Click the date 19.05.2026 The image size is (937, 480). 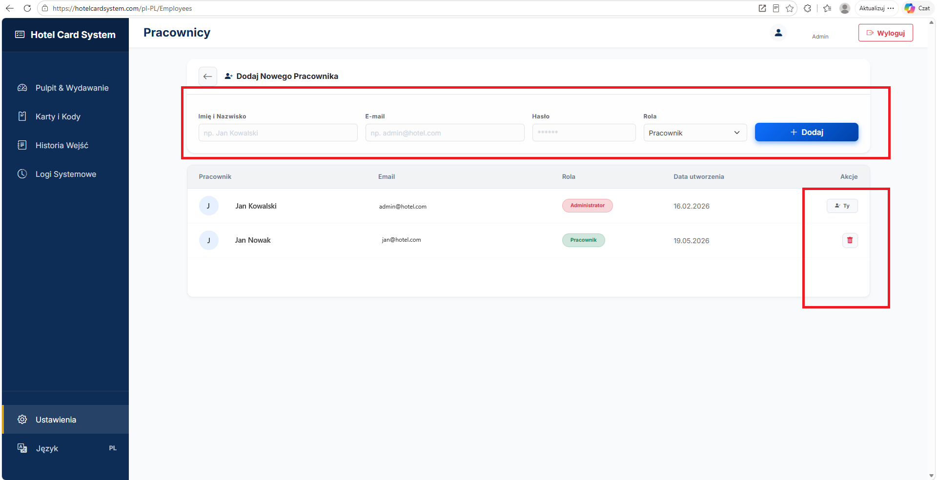[x=691, y=241]
